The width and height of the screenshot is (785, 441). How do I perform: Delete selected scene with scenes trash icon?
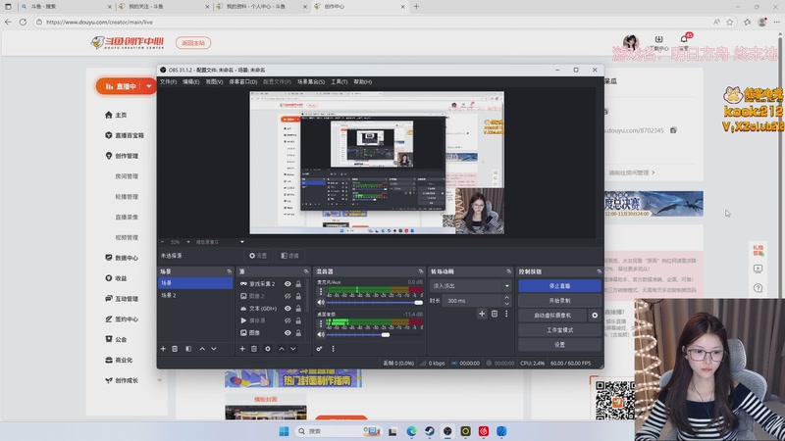click(175, 349)
